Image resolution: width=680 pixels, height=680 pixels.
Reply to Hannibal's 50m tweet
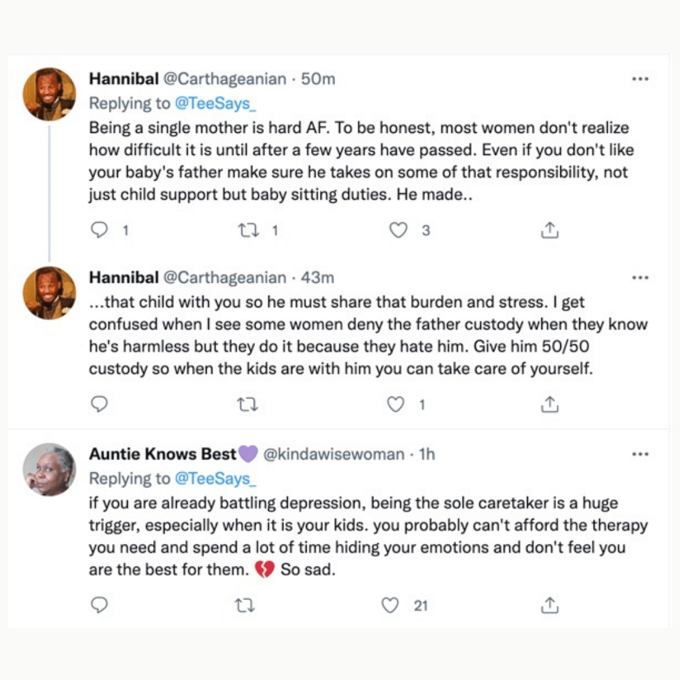click(x=99, y=230)
